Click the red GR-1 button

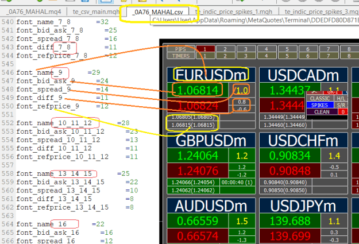[x=333, y=92]
